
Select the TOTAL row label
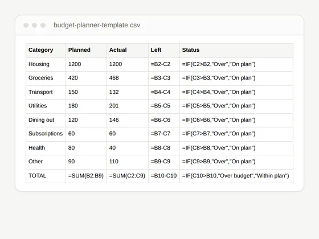[x=46, y=176]
